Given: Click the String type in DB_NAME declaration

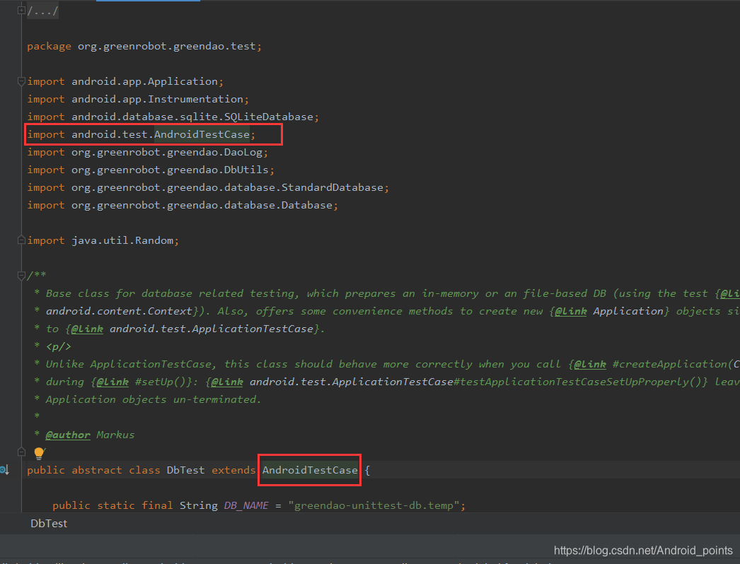Looking at the screenshot, I should [x=199, y=505].
